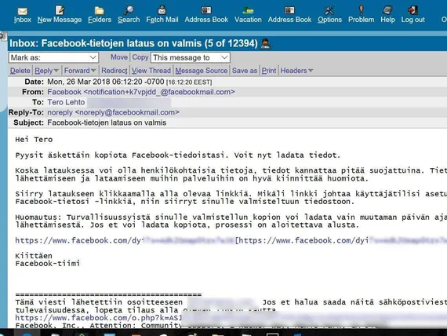Open the Mark as dropdown

pos(53,57)
